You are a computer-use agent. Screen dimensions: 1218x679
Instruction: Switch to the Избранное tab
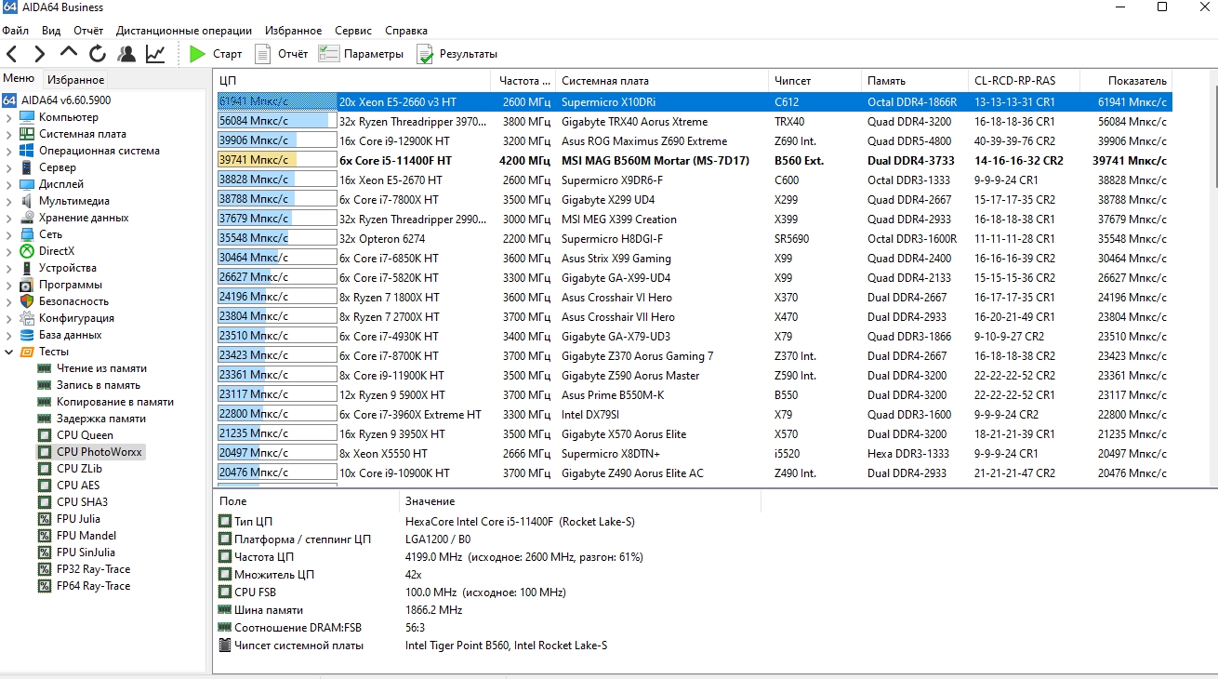pos(76,80)
